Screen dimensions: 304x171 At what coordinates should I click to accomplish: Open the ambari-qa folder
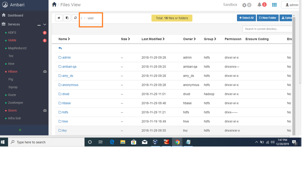point(67,67)
